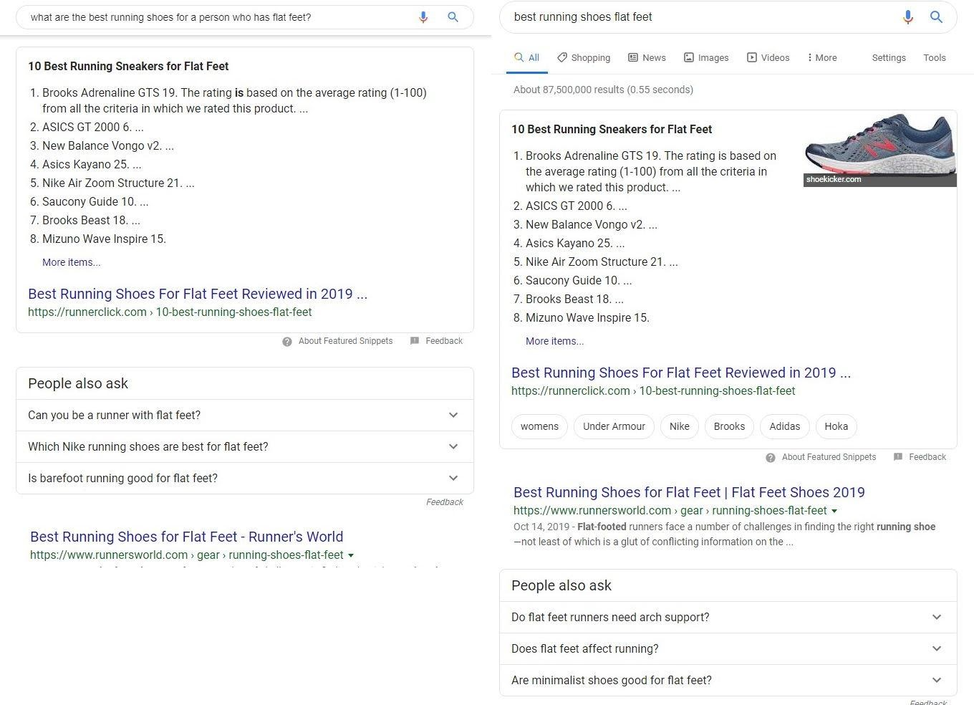Click 'More items...' in left featured snippet

tap(72, 262)
